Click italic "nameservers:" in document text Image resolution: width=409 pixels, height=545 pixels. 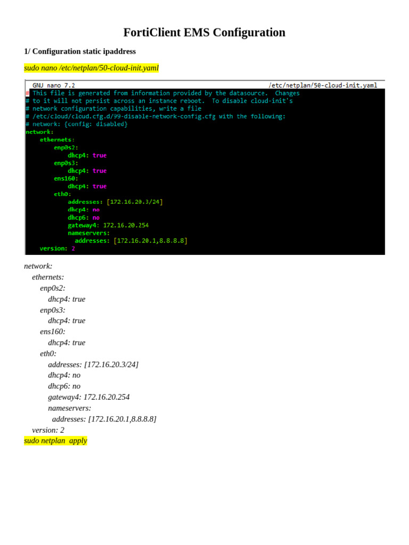pos(70,408)
